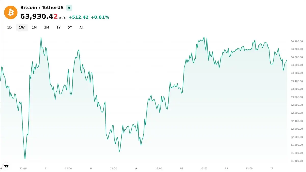Click the green market status dot icon
Image resolution: width=306 pixels, height=172 pixels.
click(69, 8)
